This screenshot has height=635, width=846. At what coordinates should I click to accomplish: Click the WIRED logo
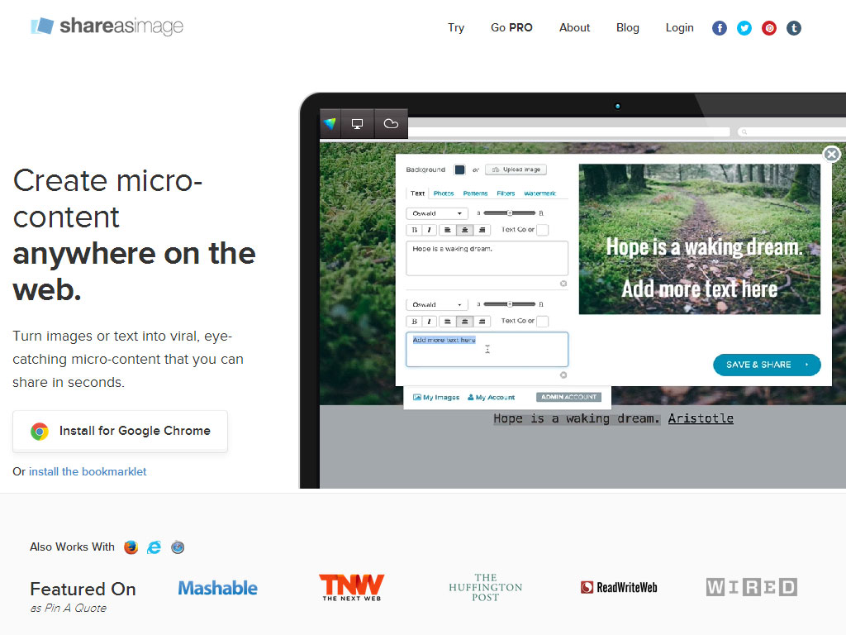coord(752,587)
